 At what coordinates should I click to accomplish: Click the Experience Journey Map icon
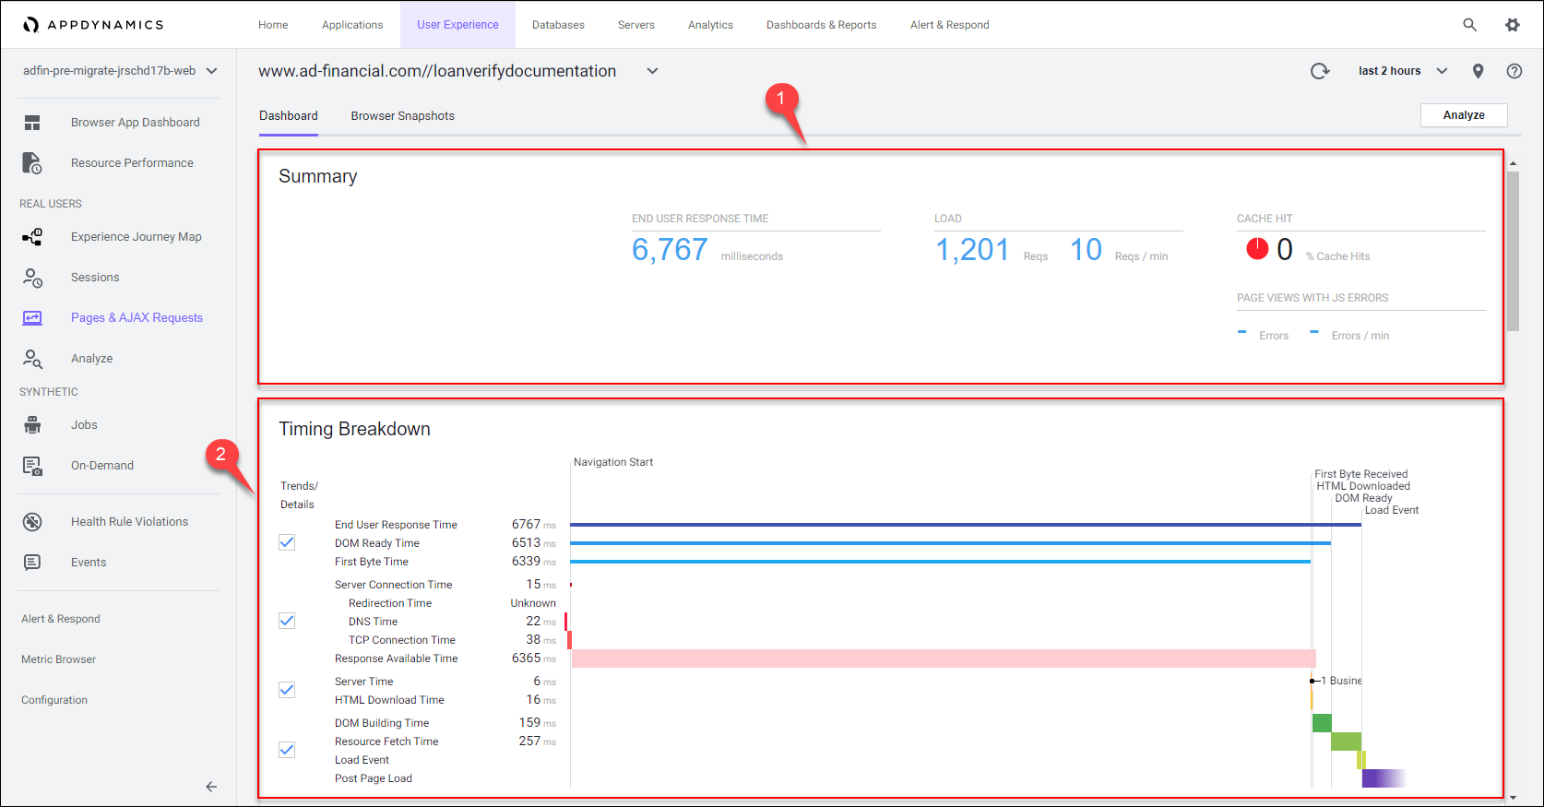[32, 237]
